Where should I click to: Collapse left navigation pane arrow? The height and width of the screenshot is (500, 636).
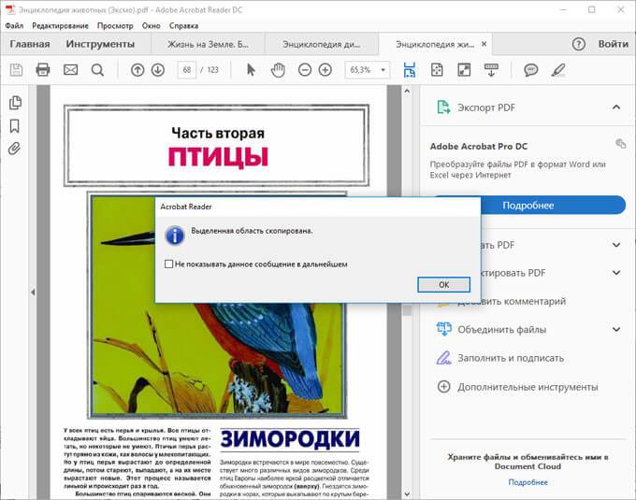(33, 293)
